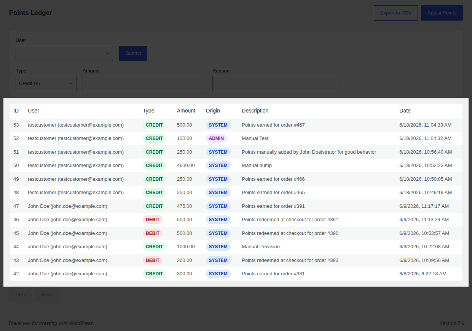Click the DEBIT badge in row 43
This screenshot has height=331, width=472.
(153, 260)
